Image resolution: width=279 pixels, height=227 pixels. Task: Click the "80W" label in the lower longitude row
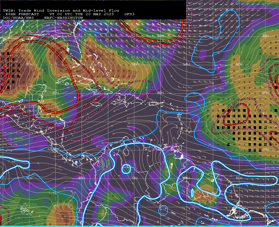82,178
